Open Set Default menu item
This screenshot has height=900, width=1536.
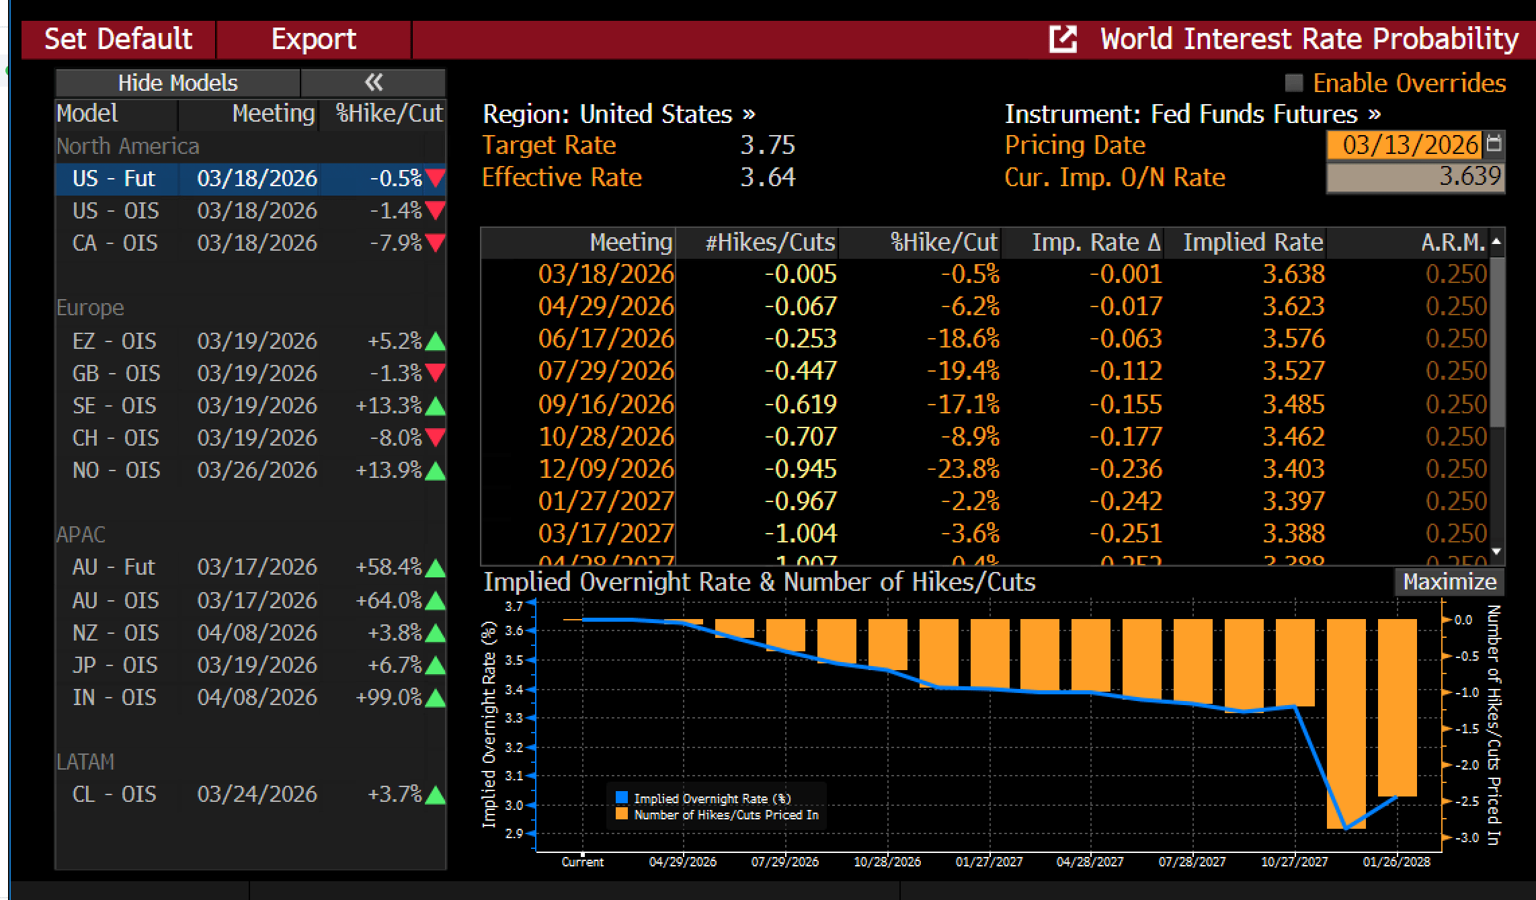tap(118, 39)
